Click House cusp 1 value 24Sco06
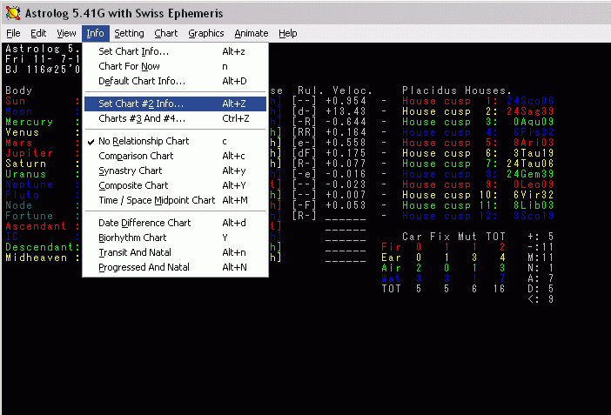The width and height of the screenshot is (611, 415). pyautogui.click(x=530, y=101)
